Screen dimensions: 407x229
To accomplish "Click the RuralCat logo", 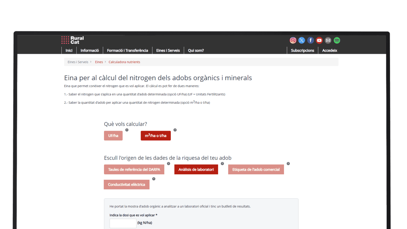I will pos(72,40).
